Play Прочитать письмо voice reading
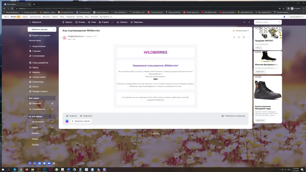Image resolution: width=306 pixels, height=172 pixels. [x=81, y=121]
